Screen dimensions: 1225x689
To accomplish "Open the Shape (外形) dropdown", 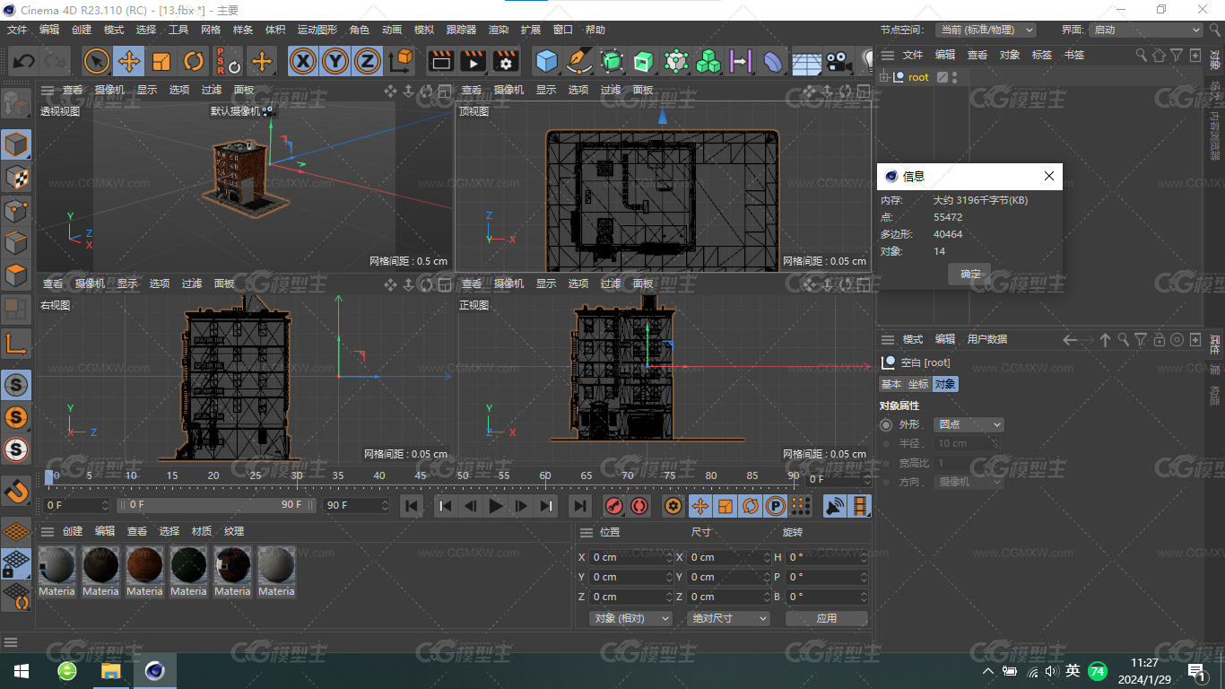I will click(969, 424).
